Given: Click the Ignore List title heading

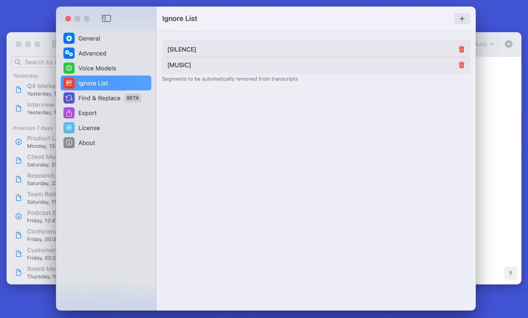Looking at the screenshot, I should [x=180, y=19].
